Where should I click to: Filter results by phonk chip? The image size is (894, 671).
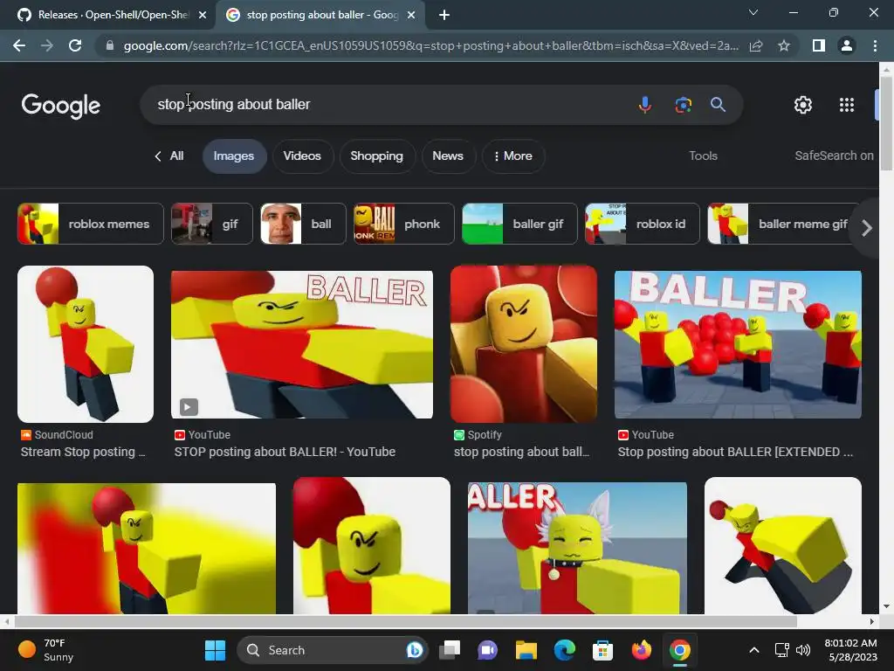tap(404, 224)
